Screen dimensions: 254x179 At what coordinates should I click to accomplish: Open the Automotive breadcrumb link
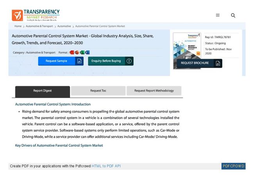pyautogui.click(x=64, y=26)
